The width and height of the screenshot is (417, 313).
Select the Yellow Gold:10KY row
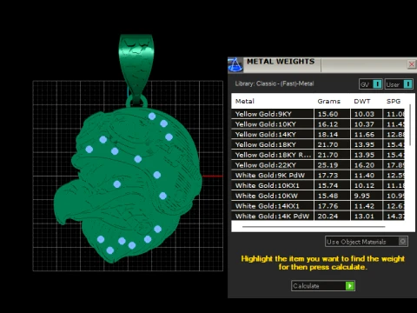tap(318, 124)
